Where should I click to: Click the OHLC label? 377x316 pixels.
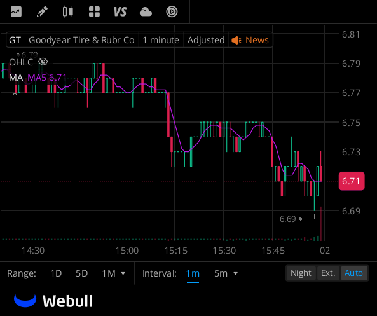(21, 62)
